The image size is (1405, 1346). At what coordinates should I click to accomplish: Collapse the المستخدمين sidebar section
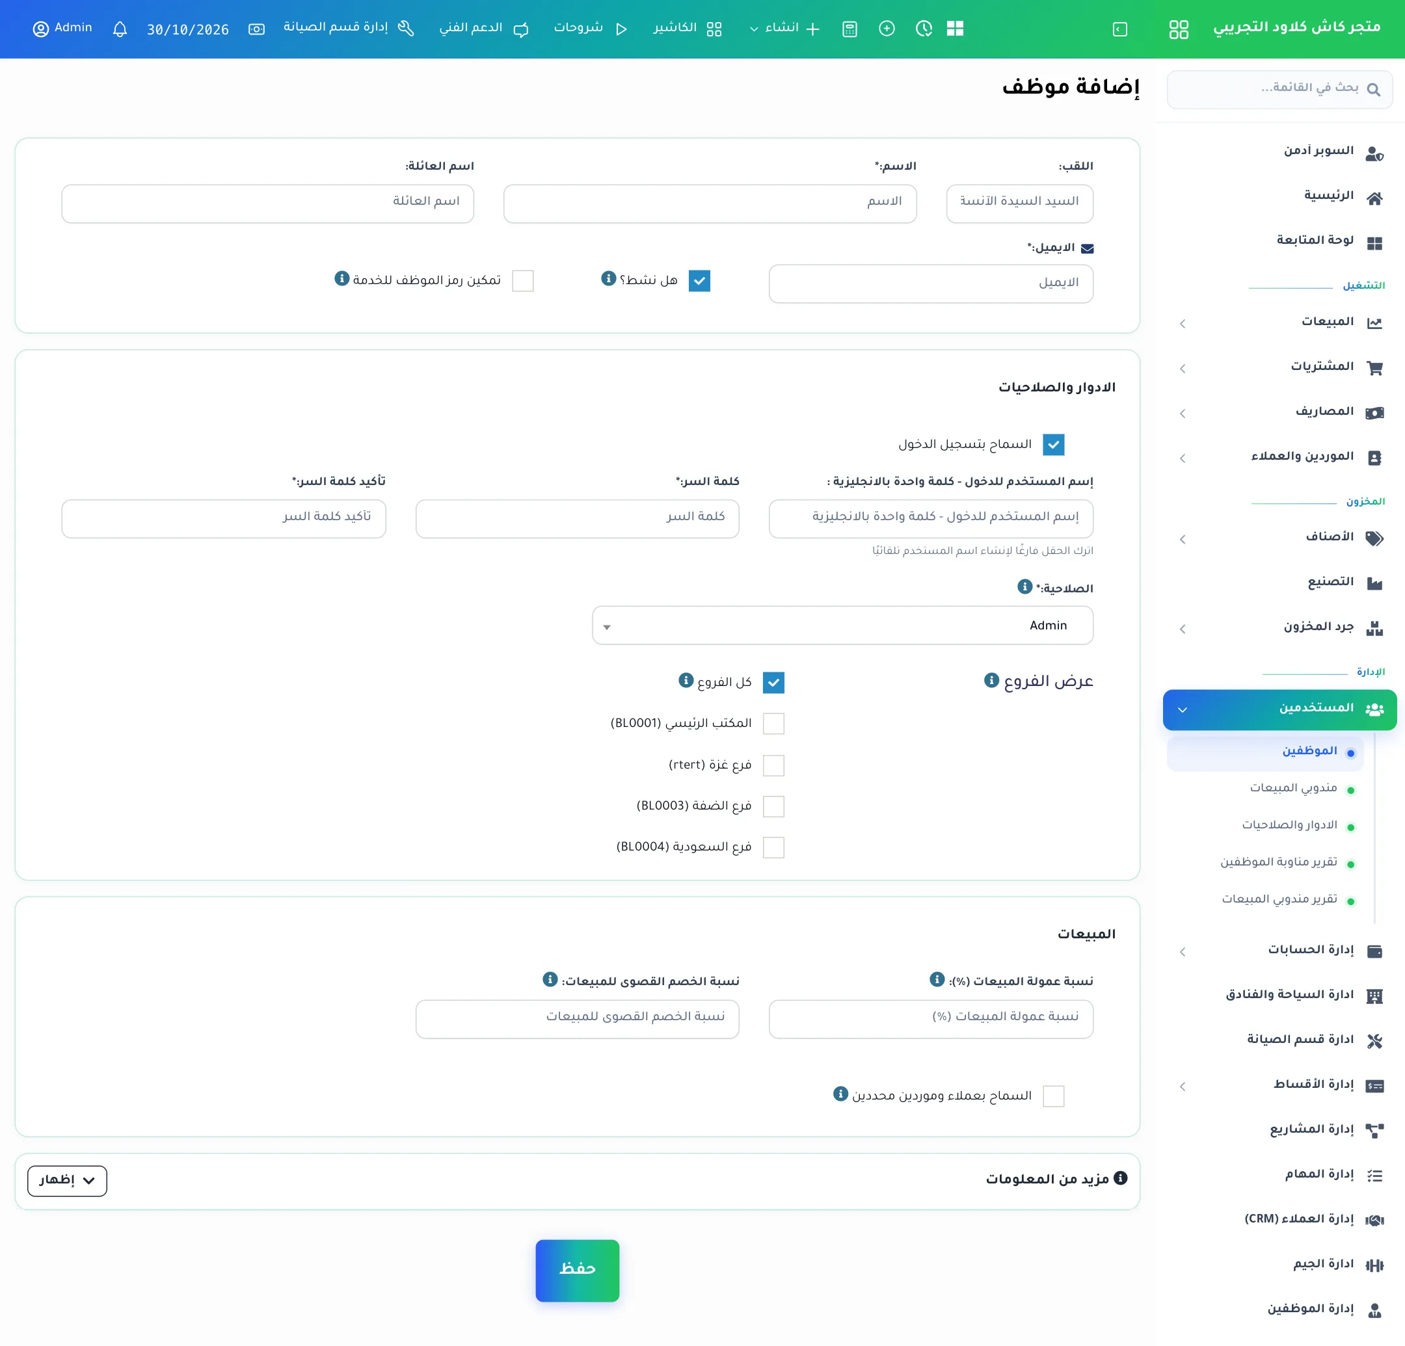(x=1279, y=709)
